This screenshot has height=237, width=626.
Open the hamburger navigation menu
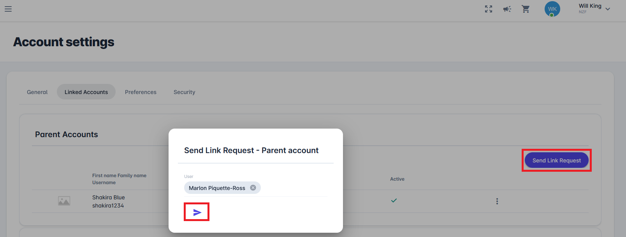click(8, 9)
